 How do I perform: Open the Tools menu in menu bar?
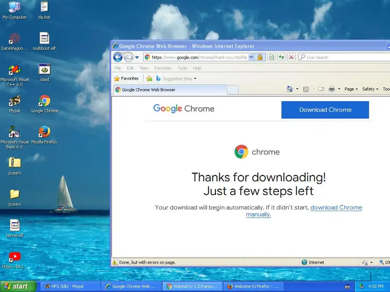coord(182,68)
